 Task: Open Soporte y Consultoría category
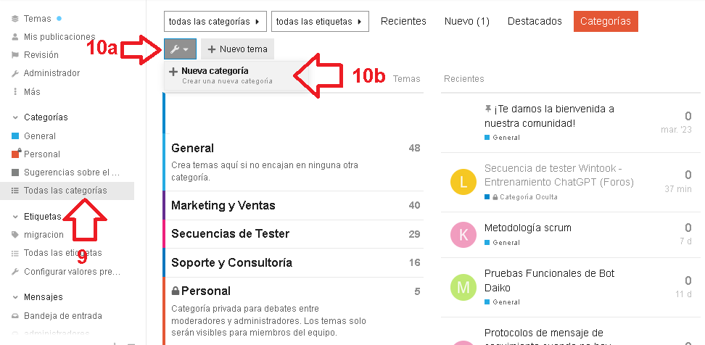(x=231, y=262)
